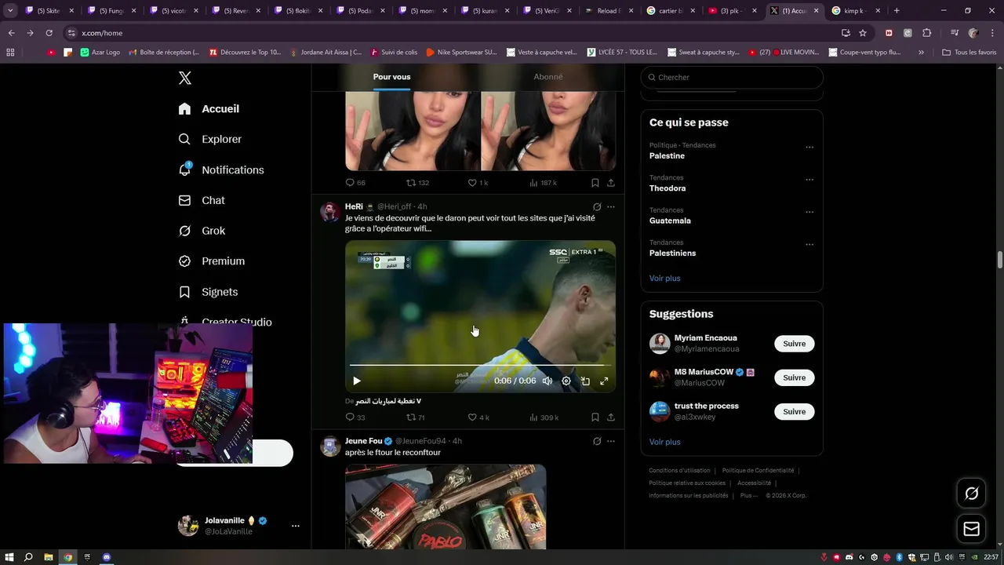Open the X logo home icon
Screen dimensions: 1004x565
185,78
